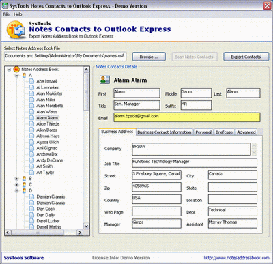Collapse the D group in the tree
The width and height of the screenshot is (273, 264).
click(16, 190)
